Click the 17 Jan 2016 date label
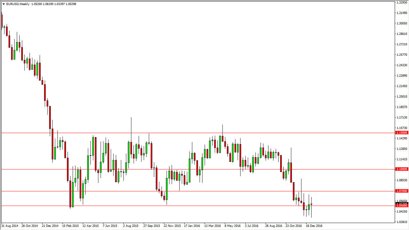 tap(192, 226)
